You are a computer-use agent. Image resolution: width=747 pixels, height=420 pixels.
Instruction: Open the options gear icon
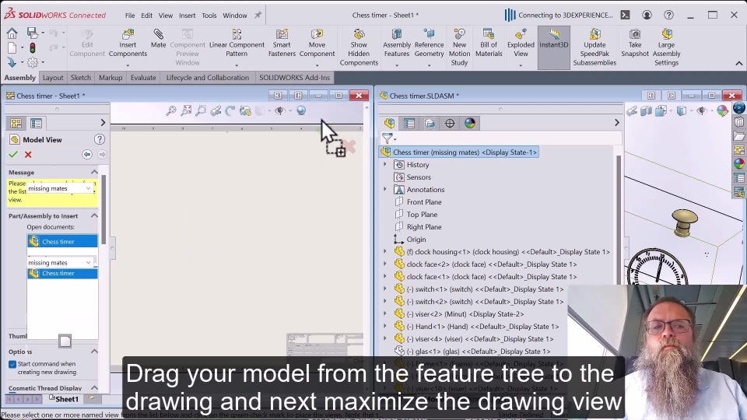(33, 62)
